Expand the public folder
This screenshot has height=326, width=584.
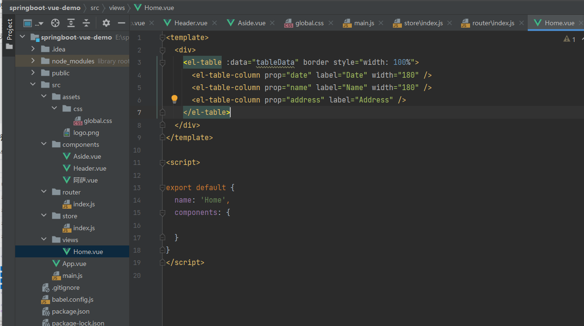[x=32, y=73]
